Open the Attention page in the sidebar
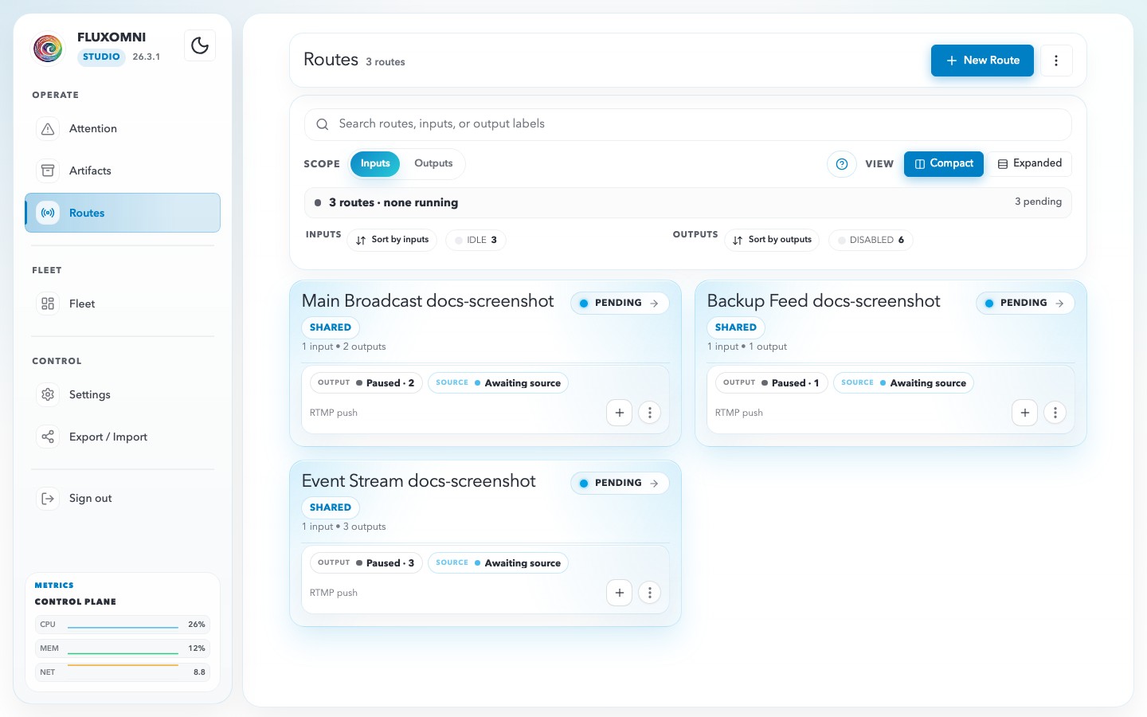Viewport: 1147px width, 717px height. point(123,128)
